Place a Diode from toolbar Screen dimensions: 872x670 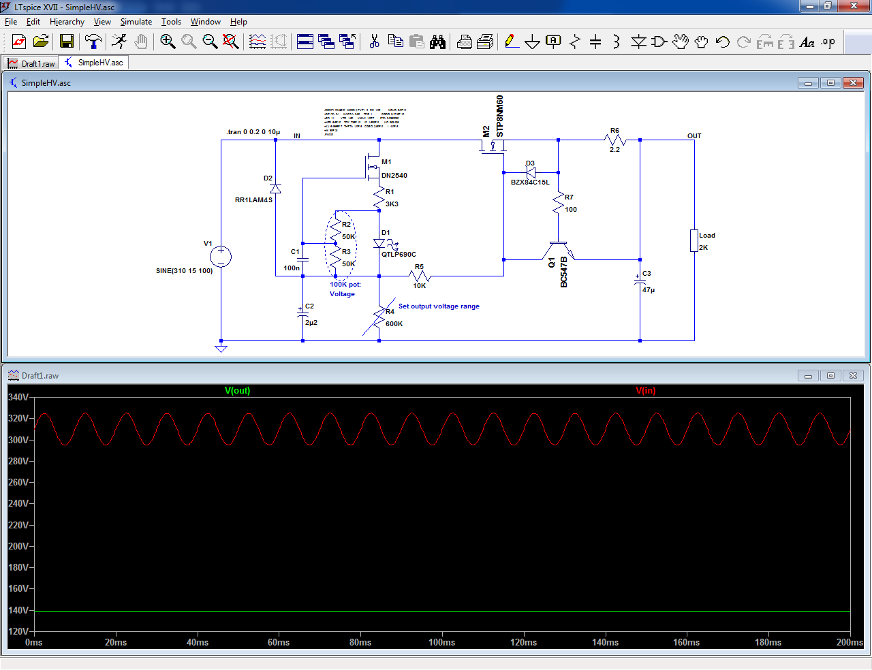[x=638, y=42]
